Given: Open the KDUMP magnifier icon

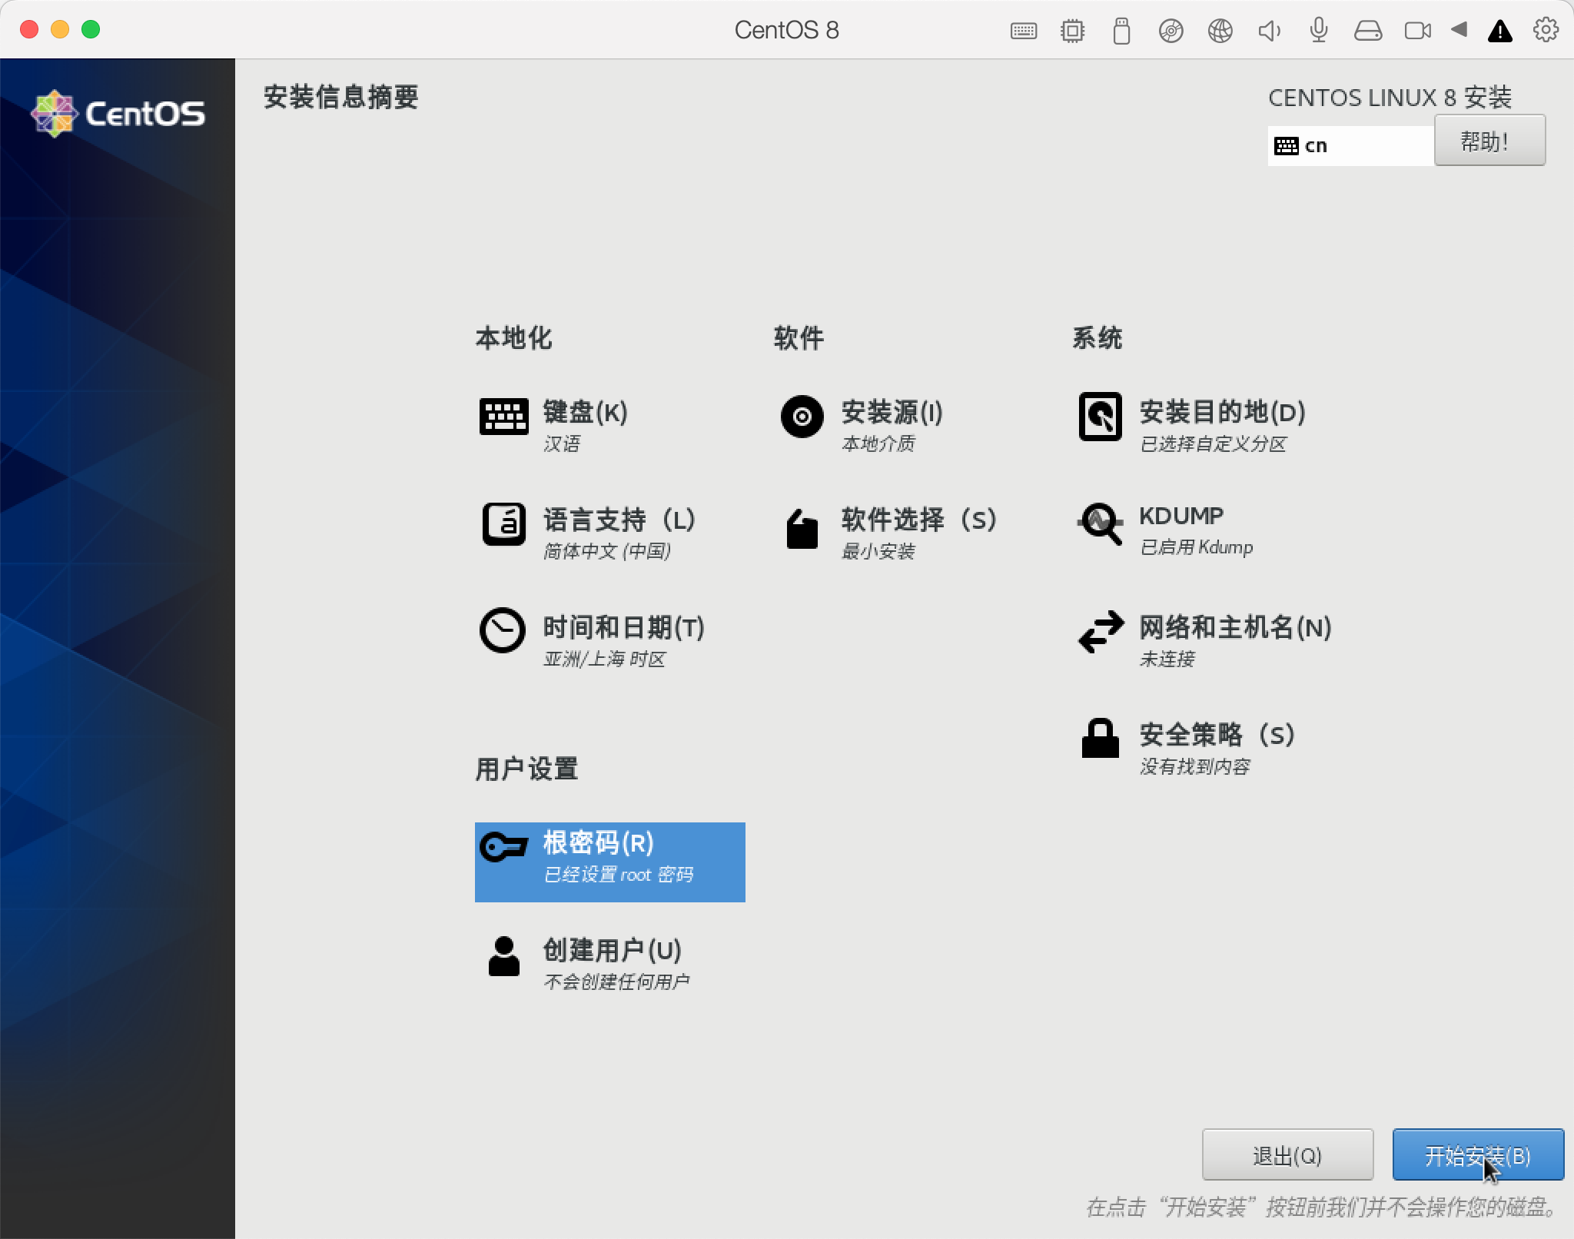Looking at the screenshot, I should pos(1100,523).
